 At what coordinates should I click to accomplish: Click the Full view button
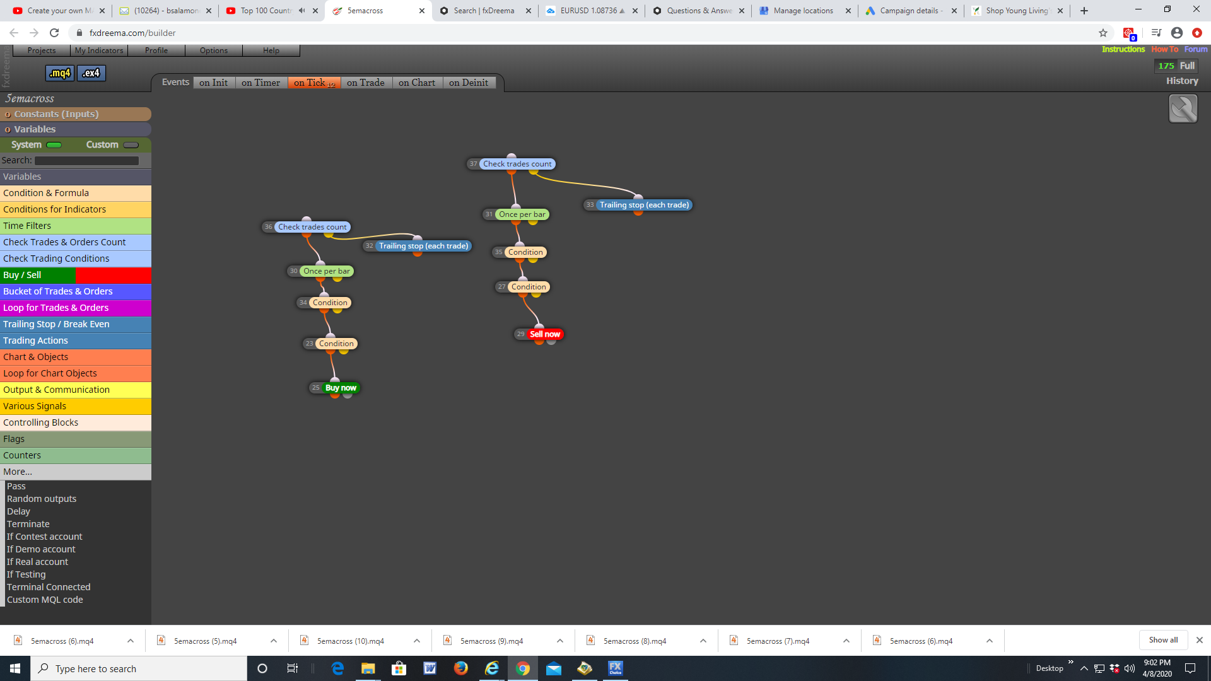[1188, 66]
